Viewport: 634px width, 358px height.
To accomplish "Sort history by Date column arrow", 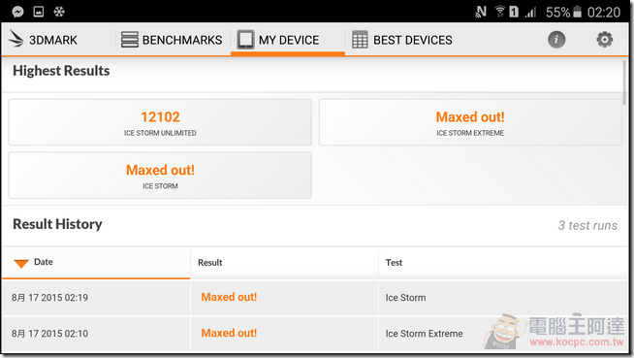I will 21,264.
